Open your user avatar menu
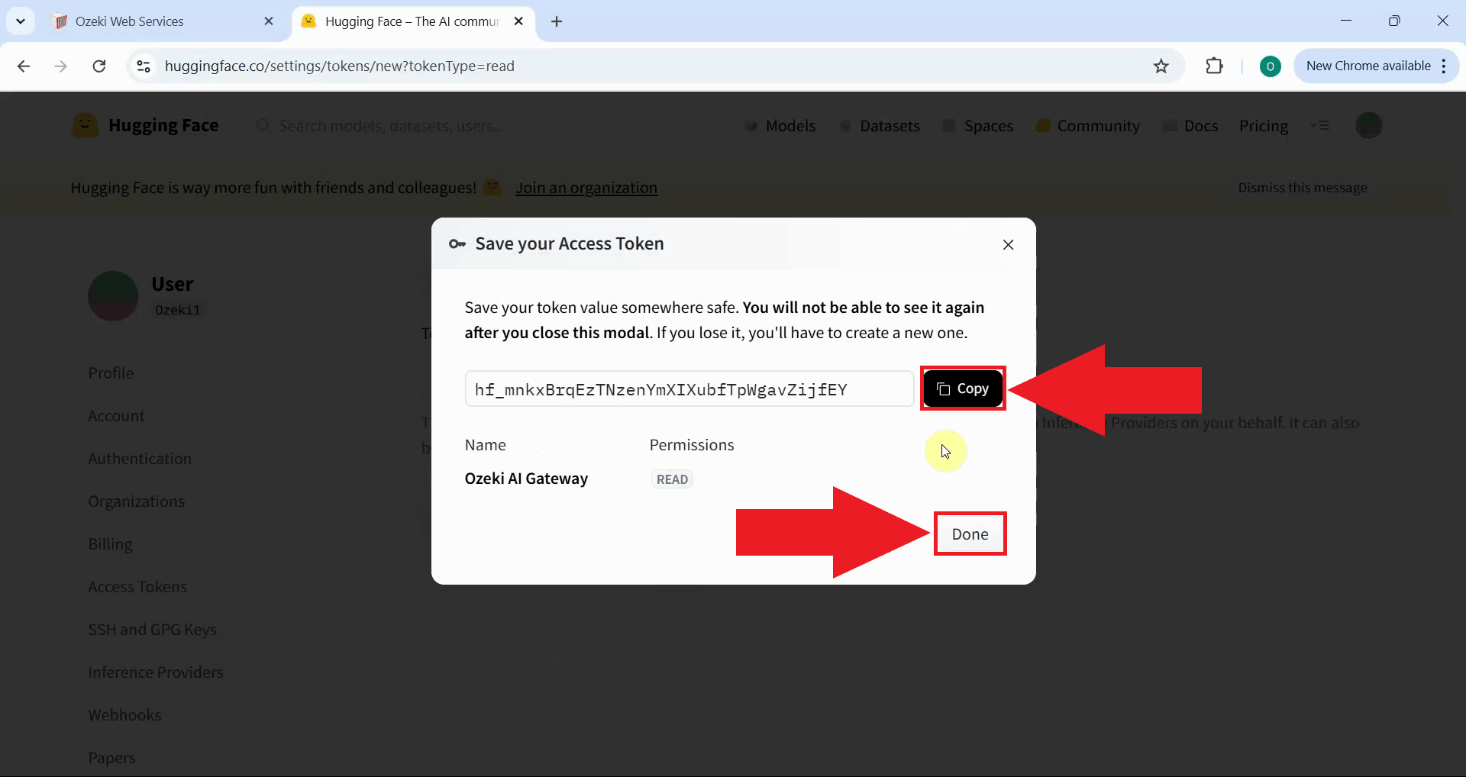The image size is (1466, 777). [x=1369, y=125]
